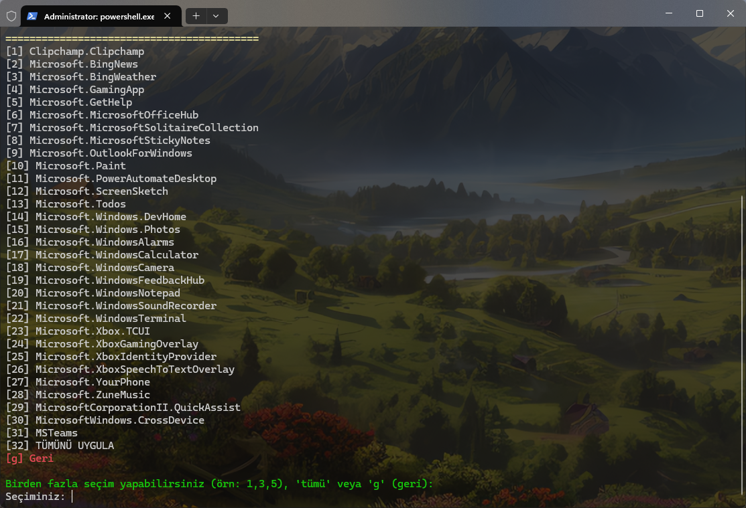Click the '[19] Microsoft.WindowsFeedbackHub' line

105,280
